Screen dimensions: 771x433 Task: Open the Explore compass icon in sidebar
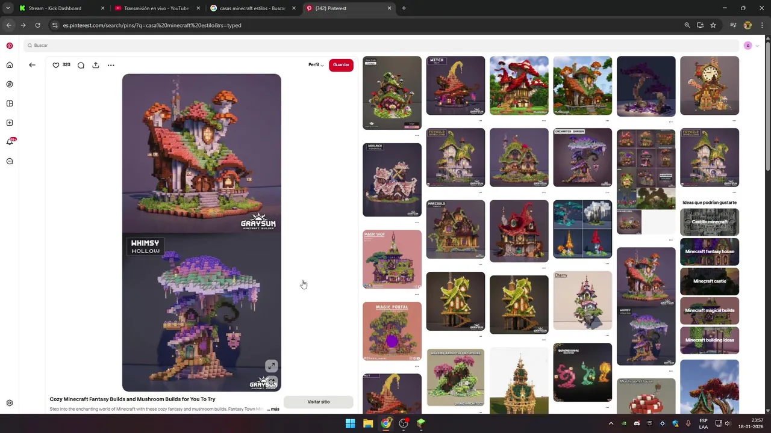pos(10,84)
